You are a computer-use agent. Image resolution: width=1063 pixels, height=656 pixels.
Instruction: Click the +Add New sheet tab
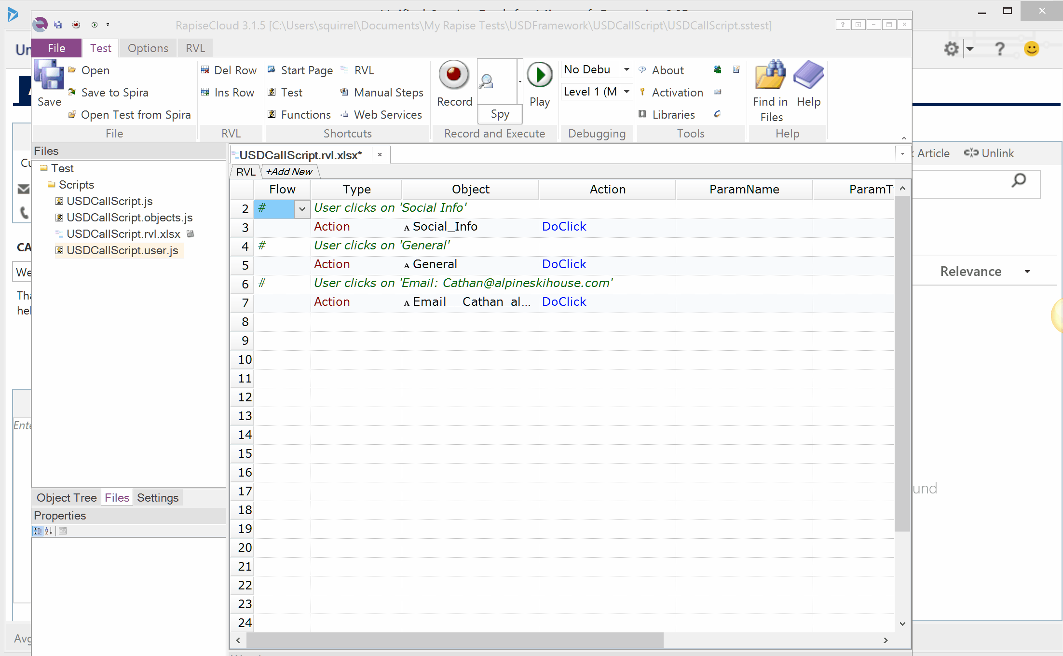pos(289,172)
